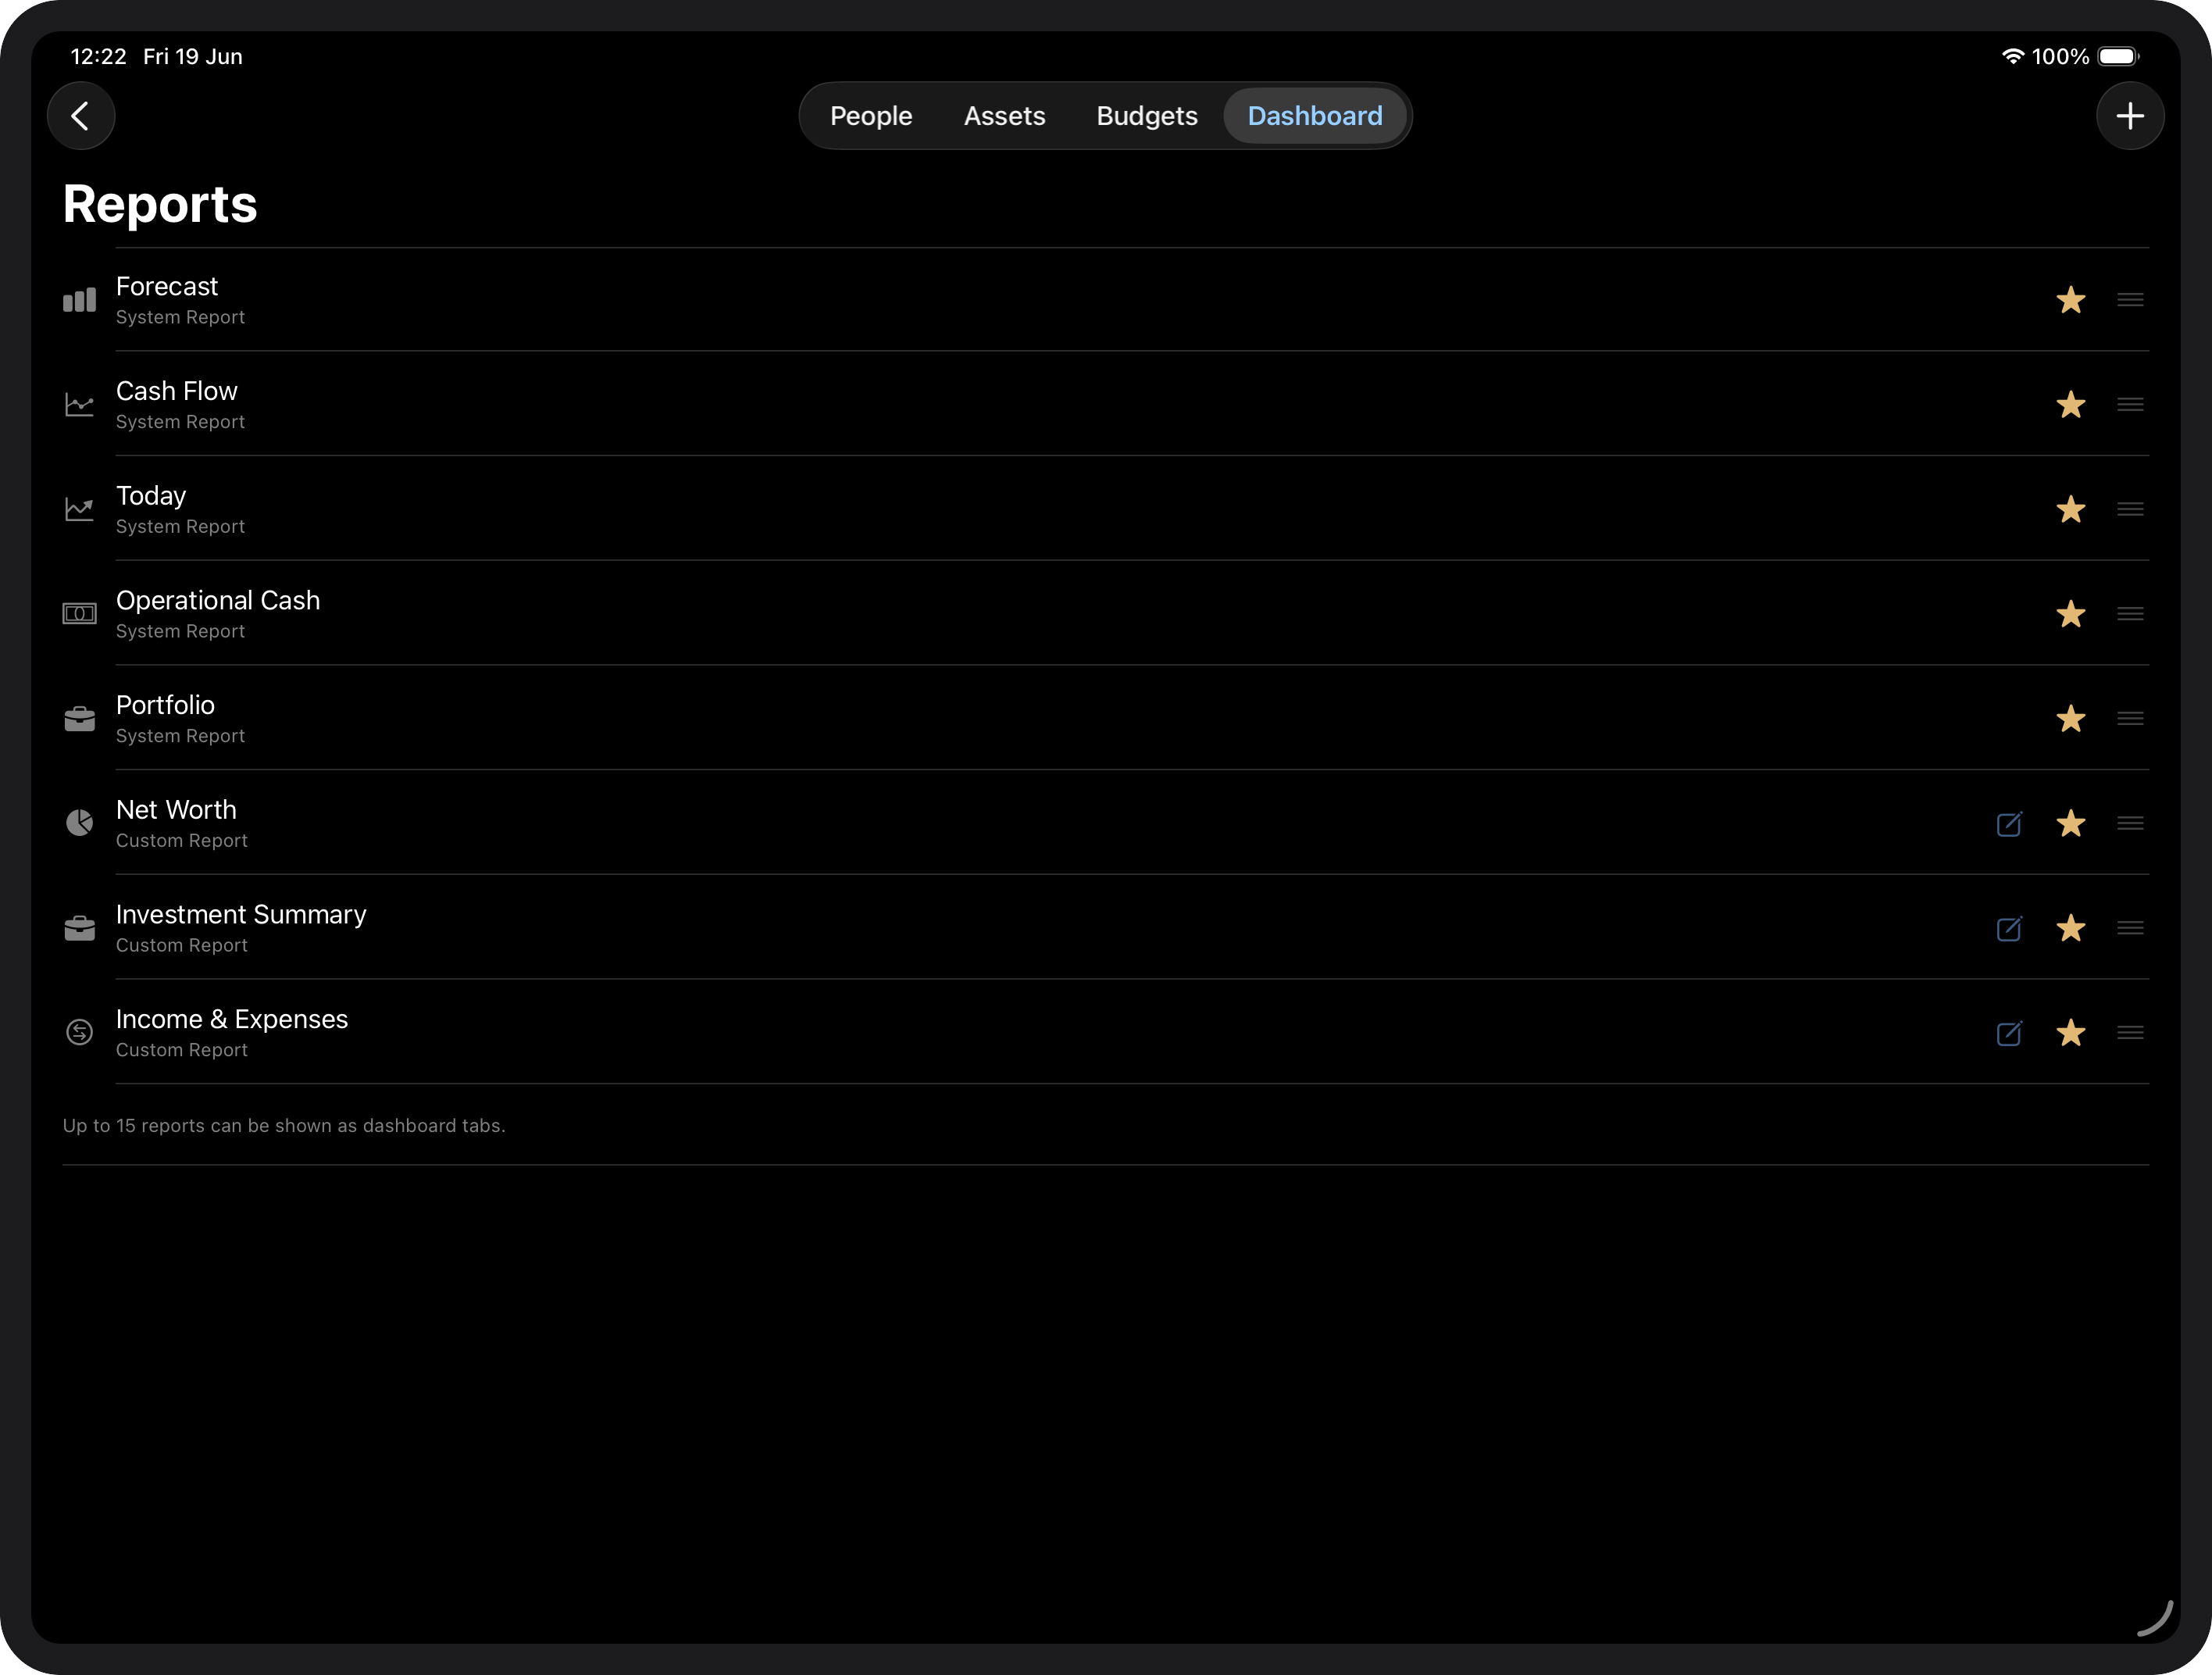The height and width of the screenshot is (1675, 2212).
Task: Tap the 12:22 clock in status bar
Action: [98, 57]
